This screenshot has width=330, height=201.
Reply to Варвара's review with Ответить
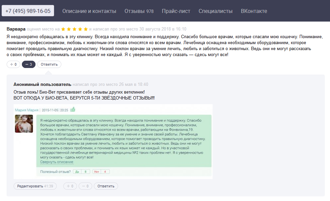[49, 64]
